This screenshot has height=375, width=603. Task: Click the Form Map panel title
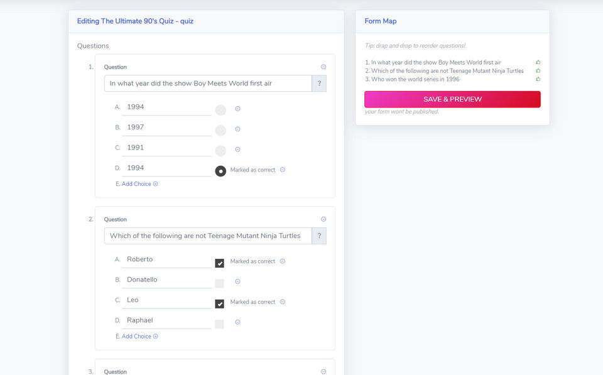tap(381, 21)
